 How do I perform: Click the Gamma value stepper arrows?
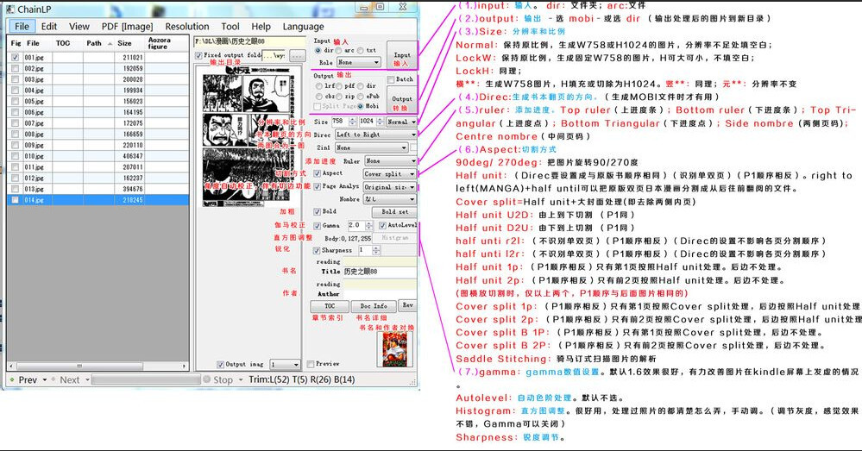[369, 224]
